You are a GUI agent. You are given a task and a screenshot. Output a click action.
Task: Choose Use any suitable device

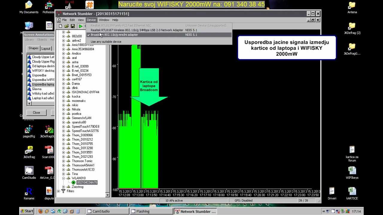click(x=159, y=42)
